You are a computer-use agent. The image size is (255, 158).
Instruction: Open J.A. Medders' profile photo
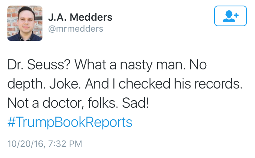(25, 23)
